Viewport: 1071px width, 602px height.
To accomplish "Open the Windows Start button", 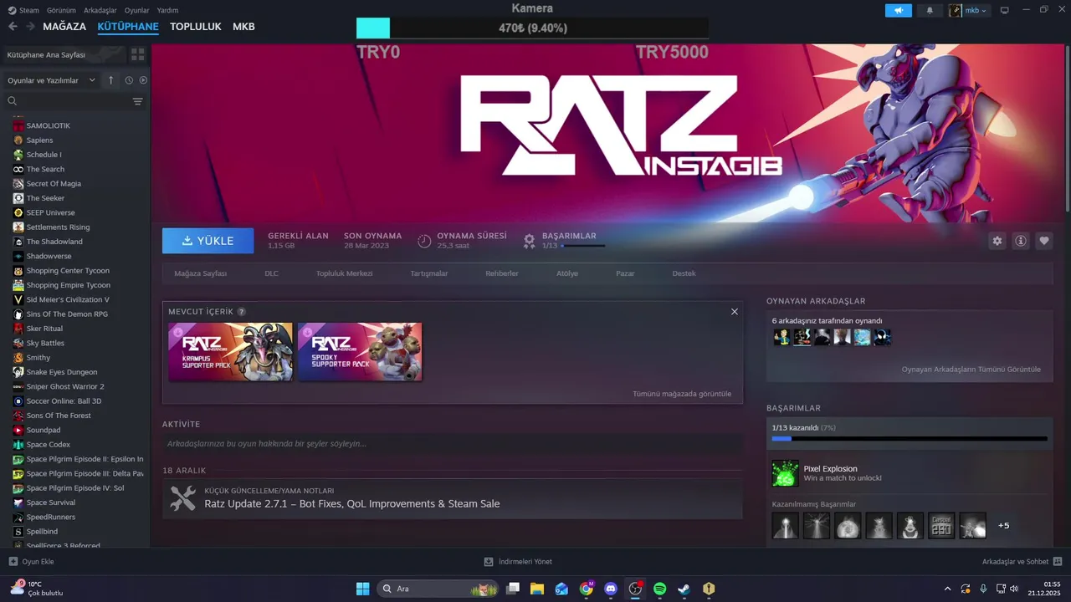I will [362, 589].
